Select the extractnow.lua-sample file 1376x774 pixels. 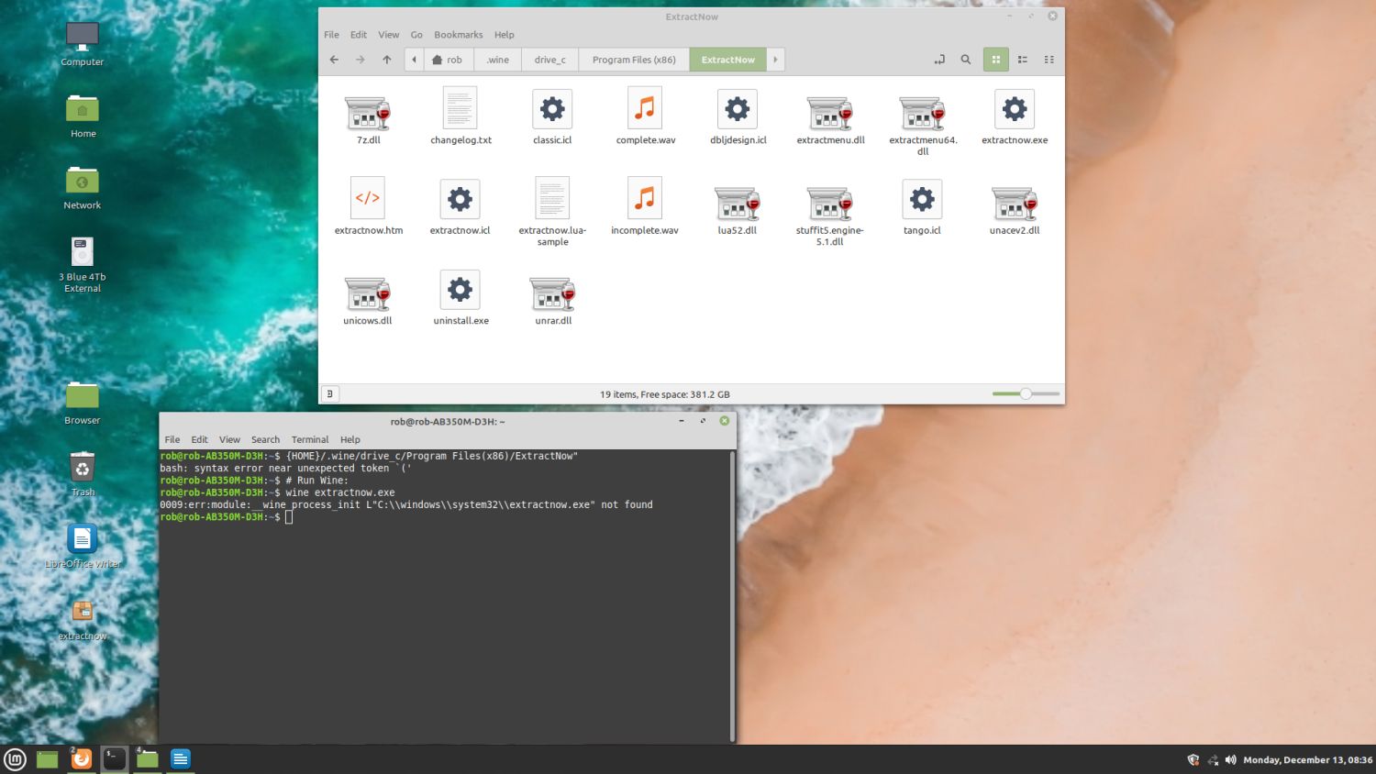coord(552,198)
